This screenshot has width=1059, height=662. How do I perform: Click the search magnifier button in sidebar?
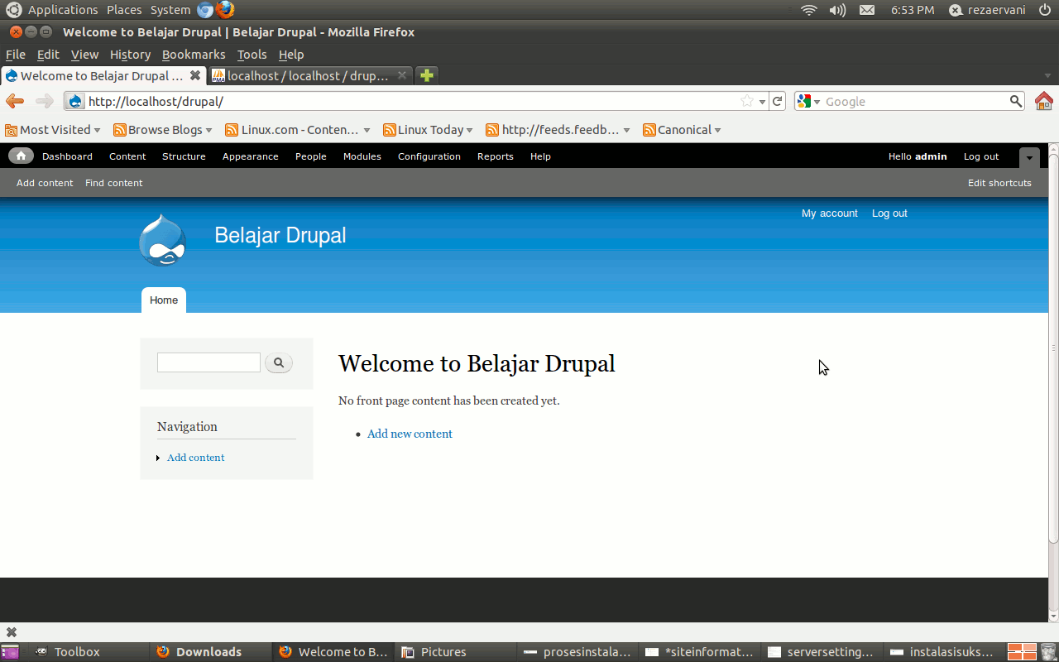[279, 362]
